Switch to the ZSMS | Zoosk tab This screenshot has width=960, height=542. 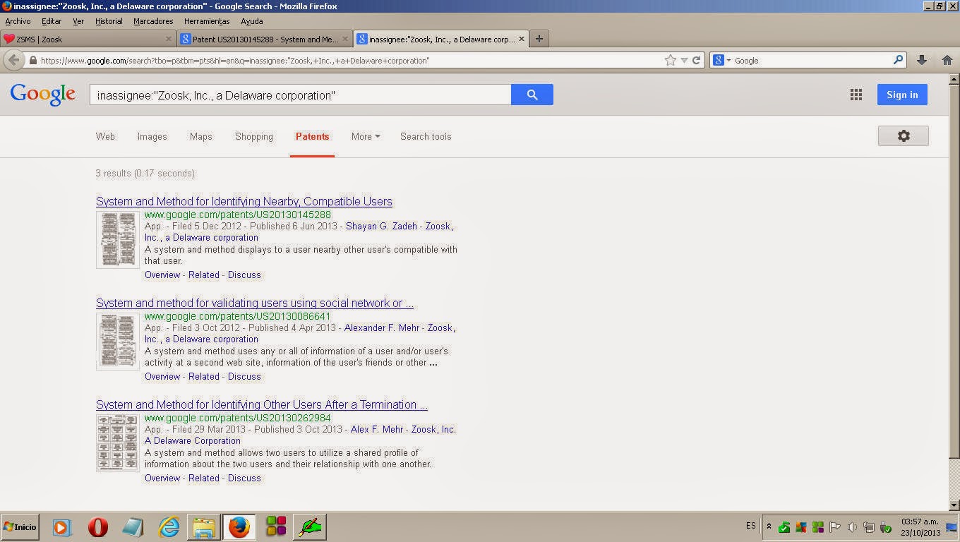pyautogui.click(x=88, y=39)
